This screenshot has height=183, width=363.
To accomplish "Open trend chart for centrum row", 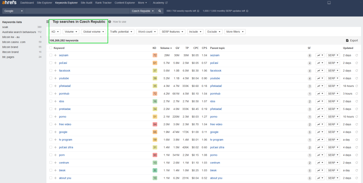I will (320, 163).
